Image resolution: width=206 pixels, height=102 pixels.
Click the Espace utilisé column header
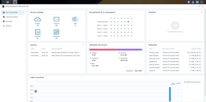[196, 49]
